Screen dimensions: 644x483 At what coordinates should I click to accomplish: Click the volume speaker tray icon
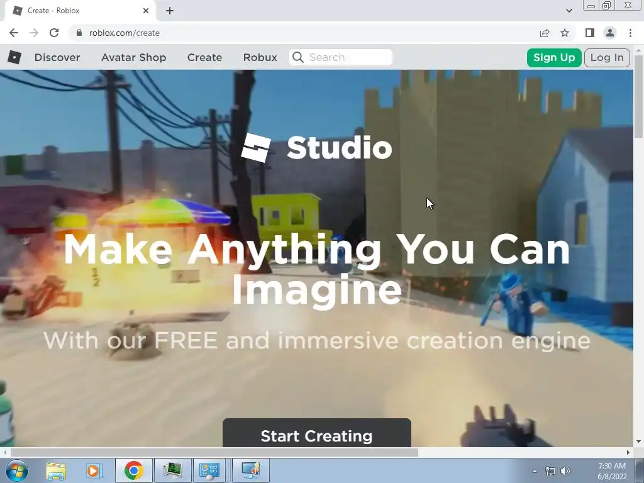tap(565, 471)
